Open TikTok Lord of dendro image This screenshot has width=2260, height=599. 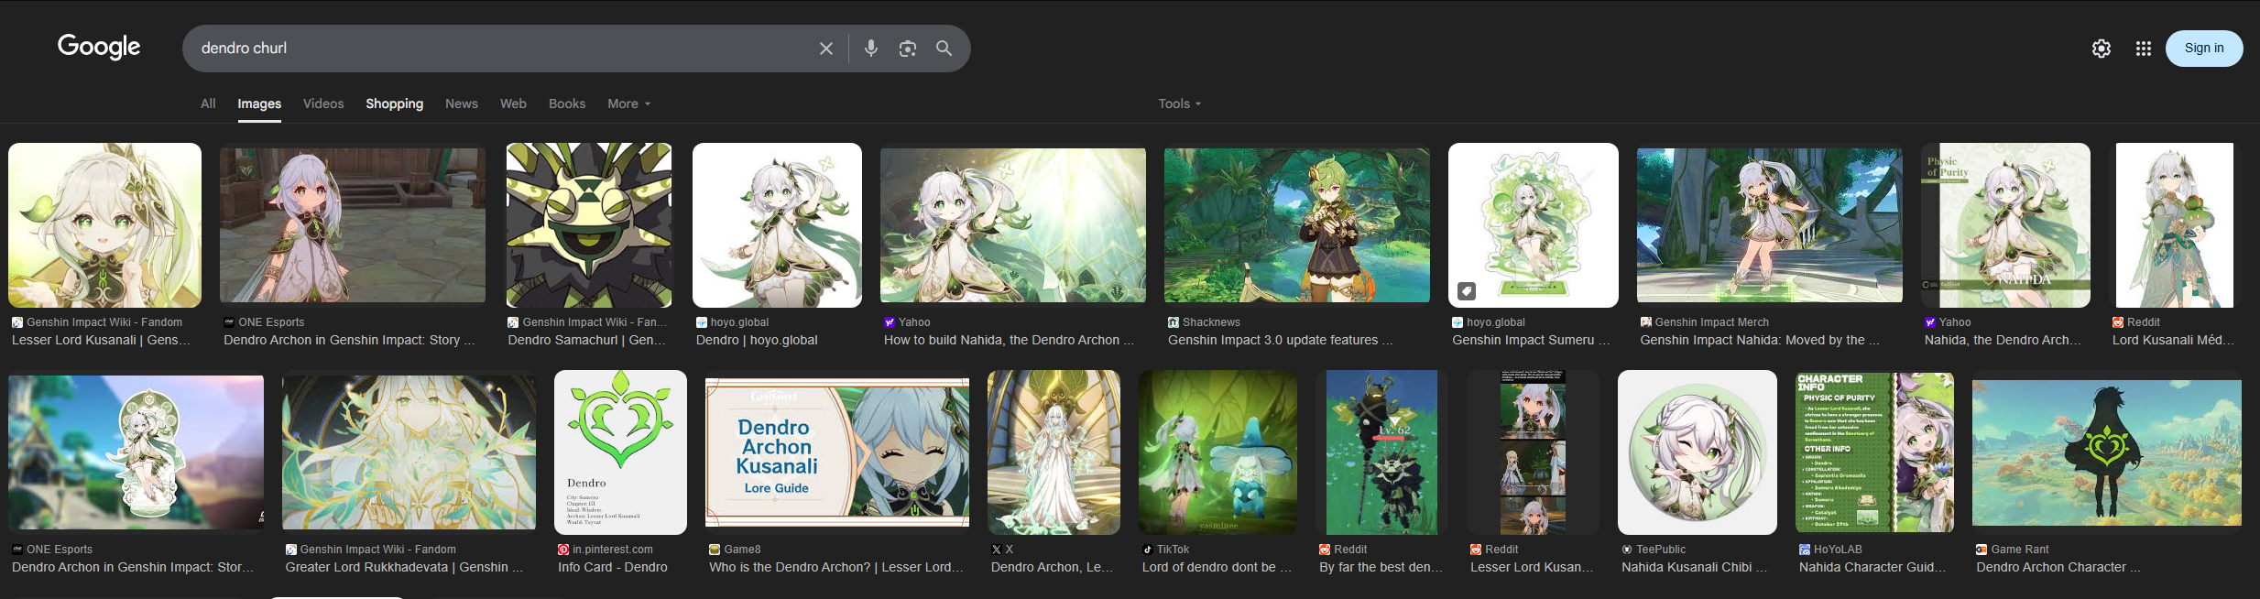[x=1217, y=452]
